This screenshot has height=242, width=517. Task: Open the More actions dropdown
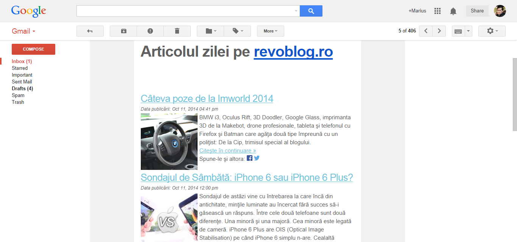(271, 31)
